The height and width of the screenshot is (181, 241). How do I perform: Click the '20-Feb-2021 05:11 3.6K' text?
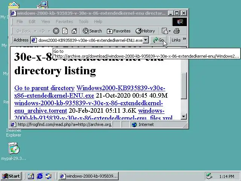(102, 110)
